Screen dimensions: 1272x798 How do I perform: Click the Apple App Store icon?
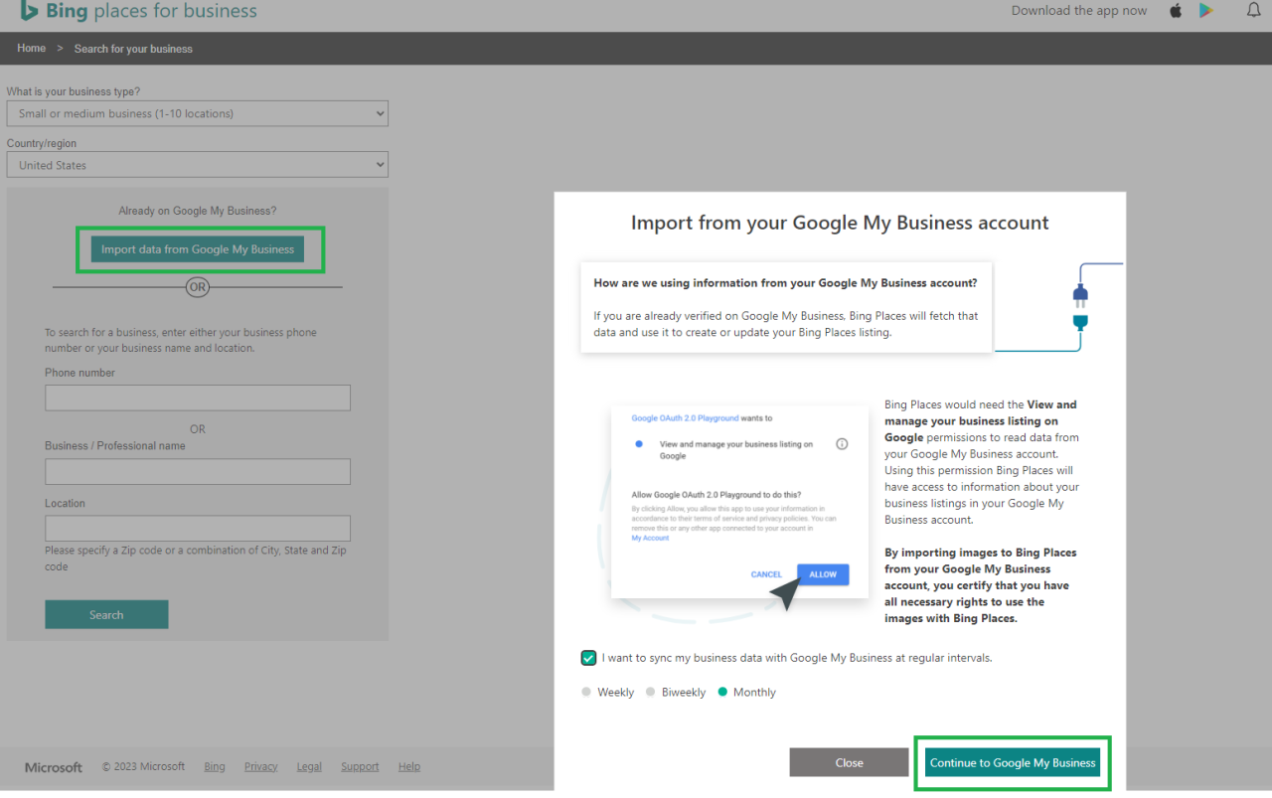[x=1175, y=11]
